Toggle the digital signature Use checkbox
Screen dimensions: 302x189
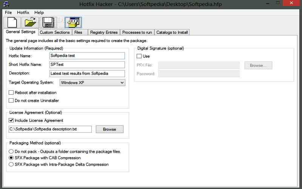[139, 56]
